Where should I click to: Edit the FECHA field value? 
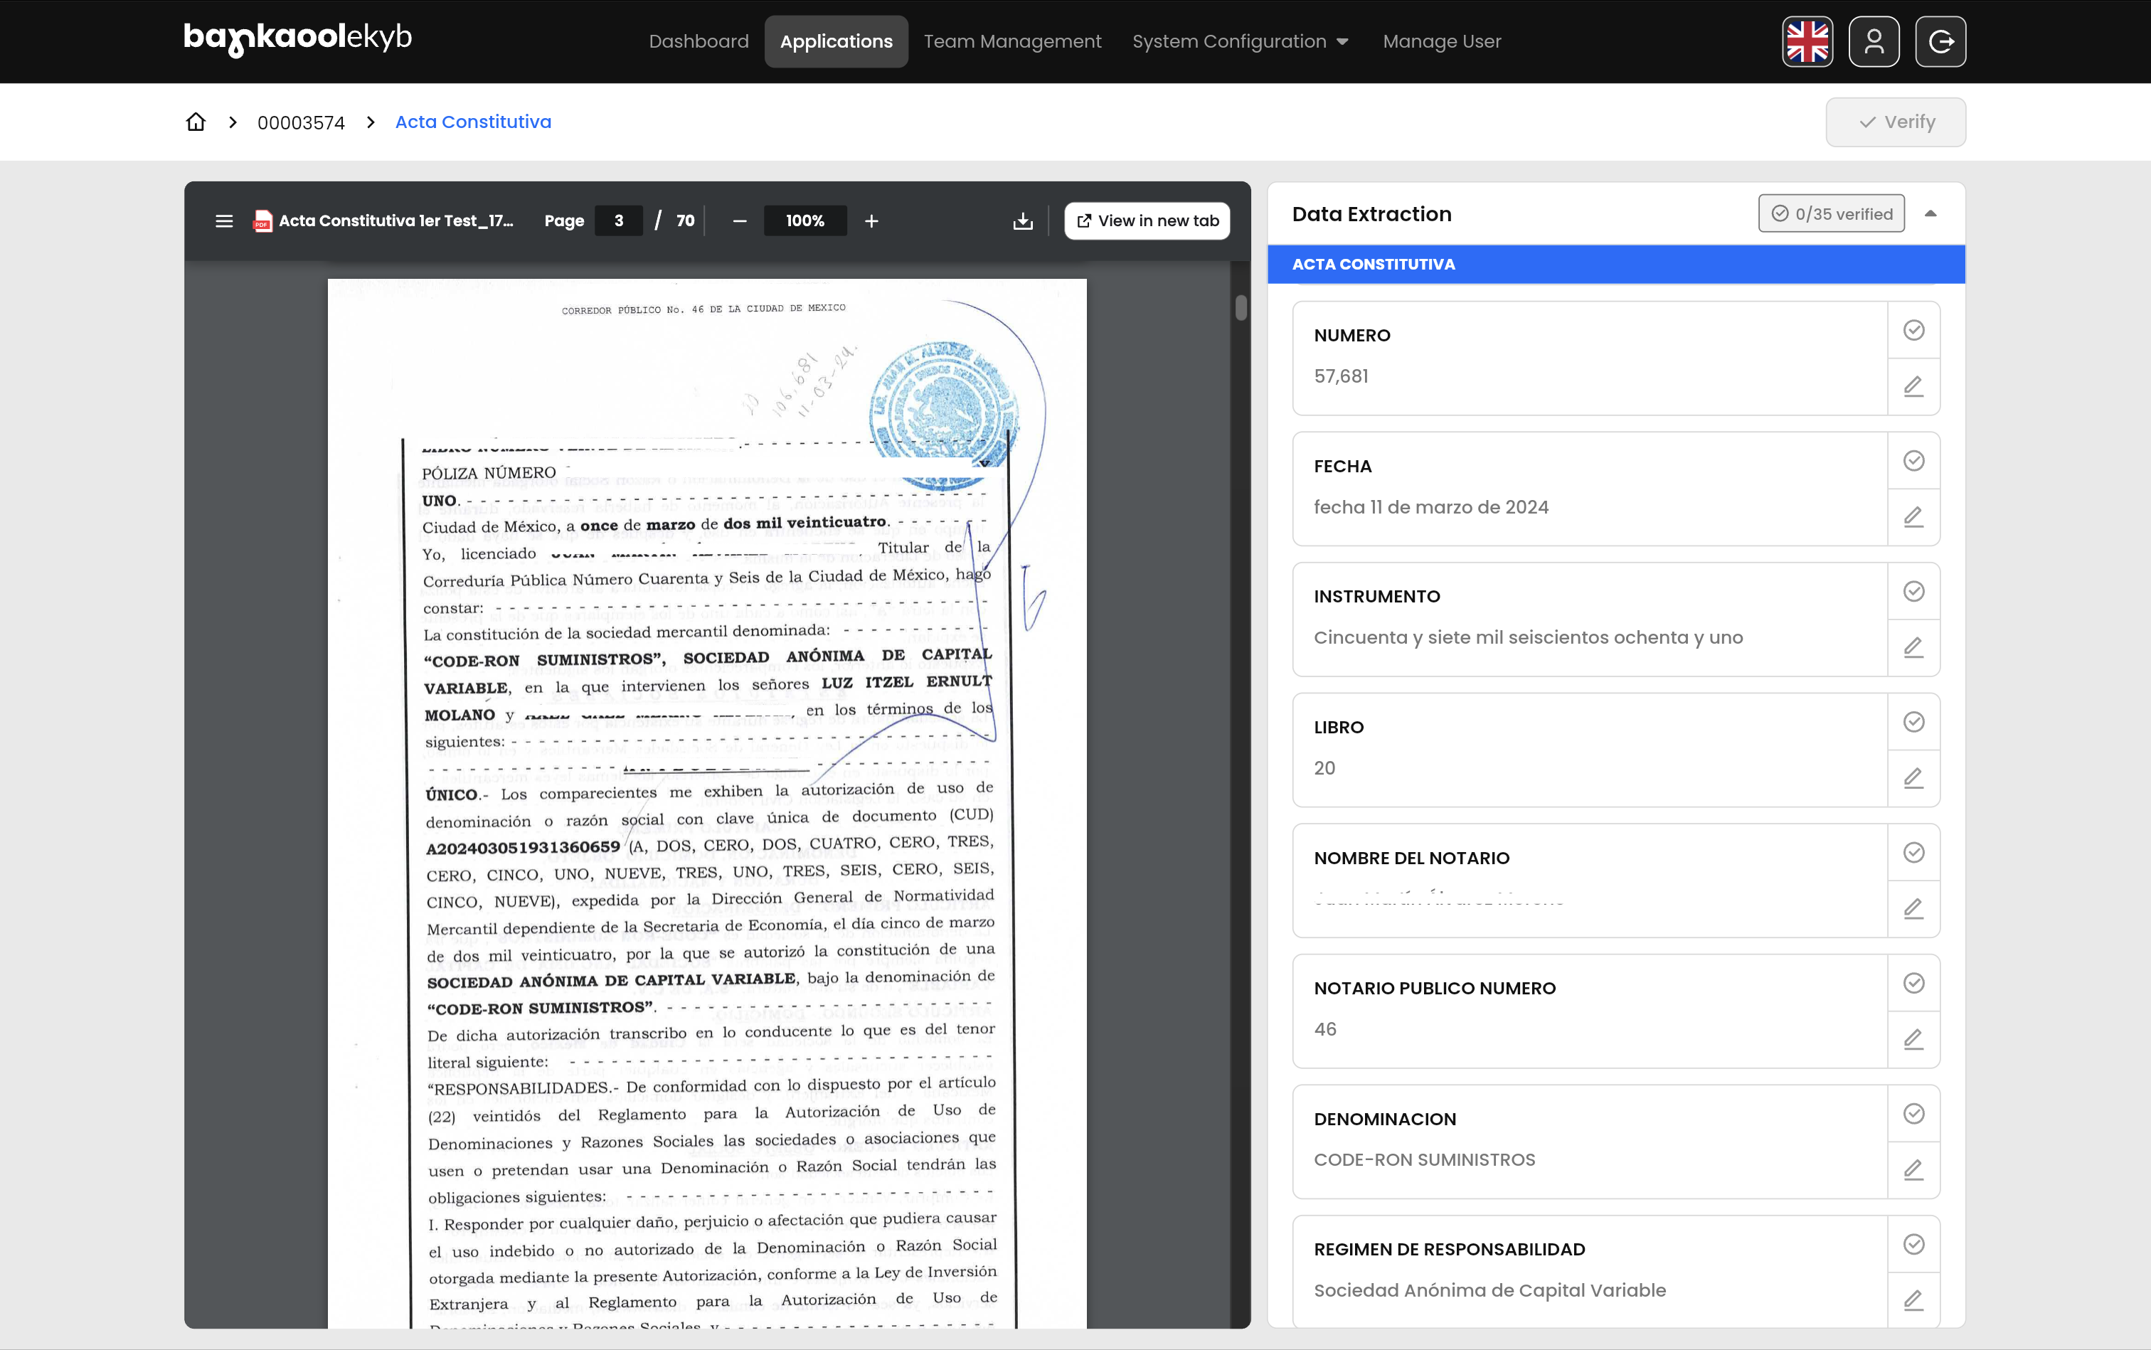tap(1913, 517)
